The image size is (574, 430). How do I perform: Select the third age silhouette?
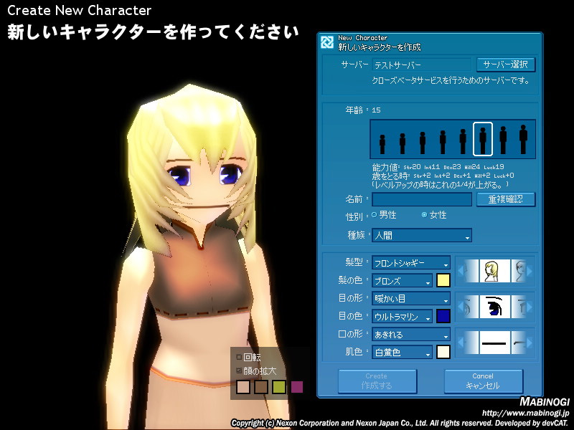[423, 143]
